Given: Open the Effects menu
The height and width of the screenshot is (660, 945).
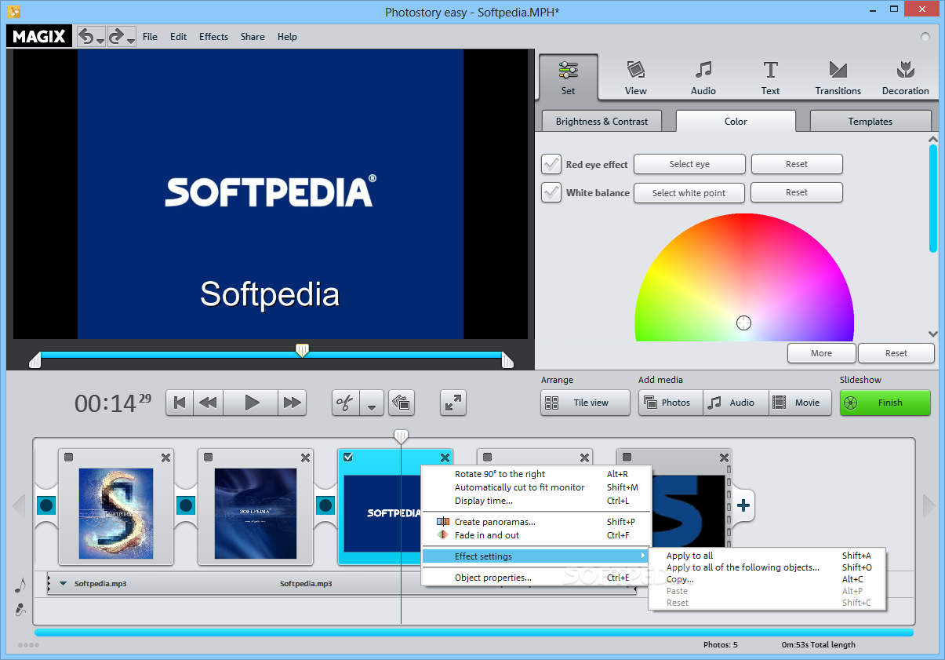Looking at the screenshot, I should pyautogui.click(x=213, y=36).
